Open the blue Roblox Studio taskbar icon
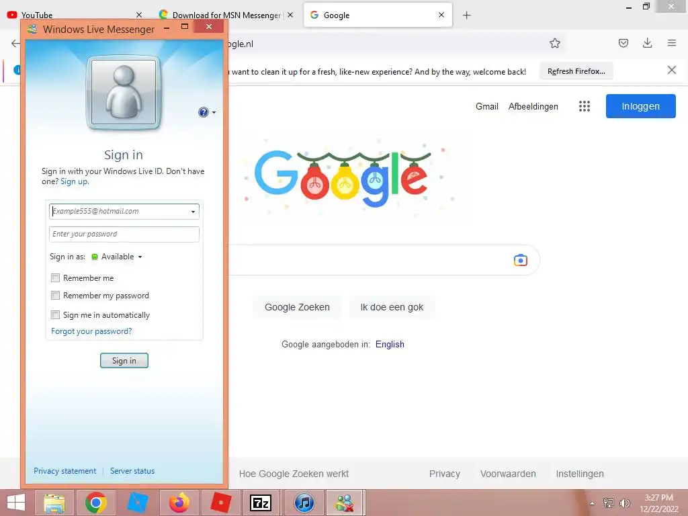Screen dimensions: 688x516 (137, 503)
